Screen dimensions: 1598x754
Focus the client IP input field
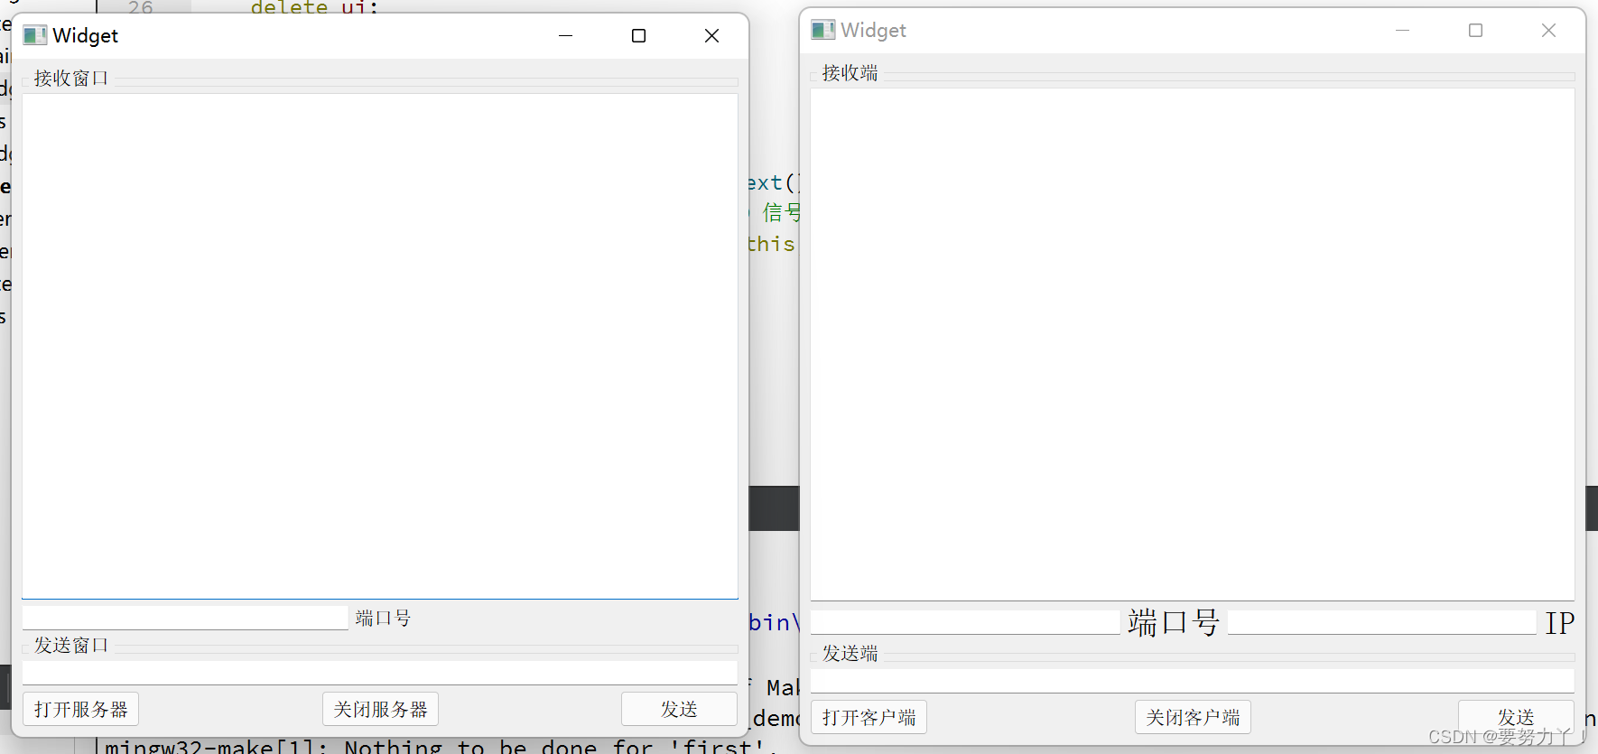click(x=1382, y=622)
